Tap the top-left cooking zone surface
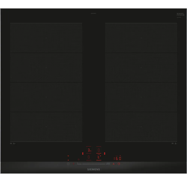 (x=46, y=38)
